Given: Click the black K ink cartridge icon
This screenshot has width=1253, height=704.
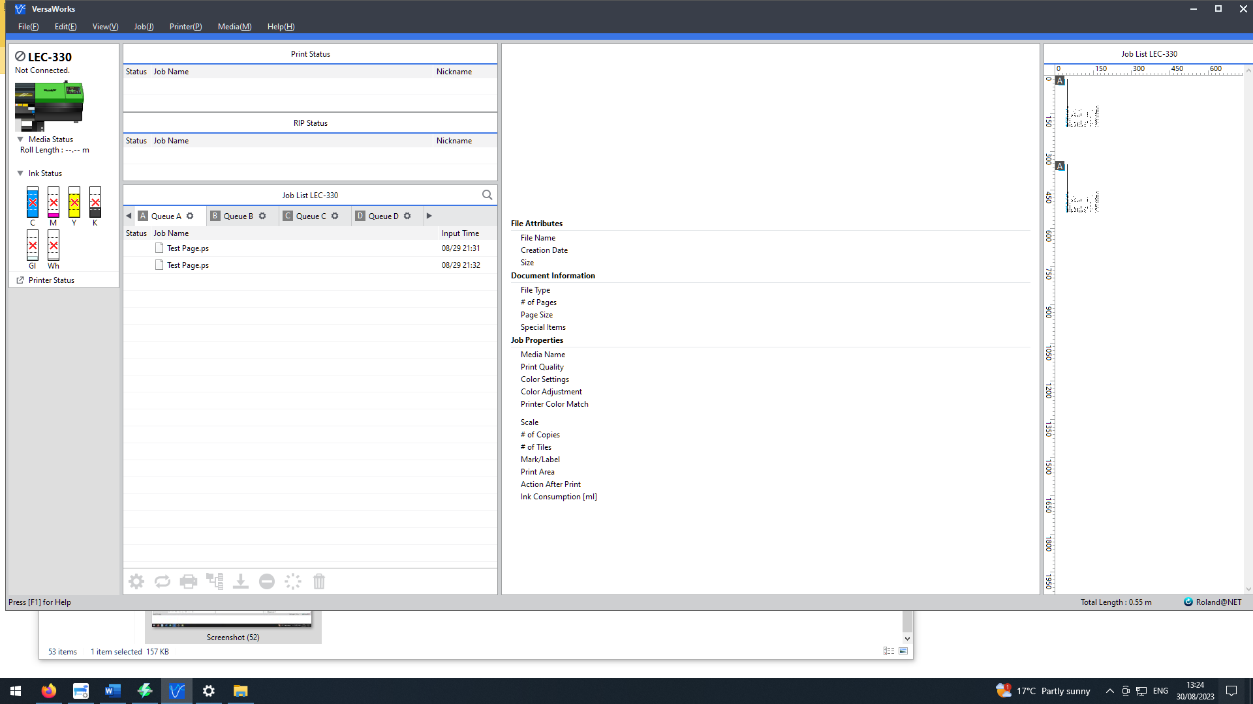Looking at the screenshot, I should click(x=95, y=202).
